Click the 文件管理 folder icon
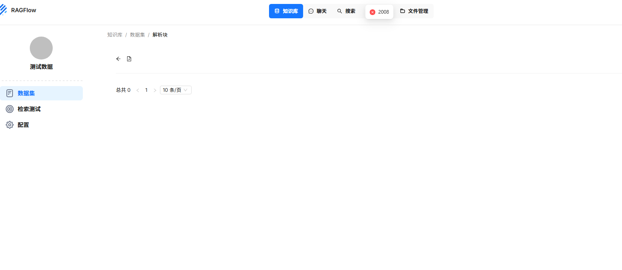This screenshot has width=622, height=270. coord(402,11)
